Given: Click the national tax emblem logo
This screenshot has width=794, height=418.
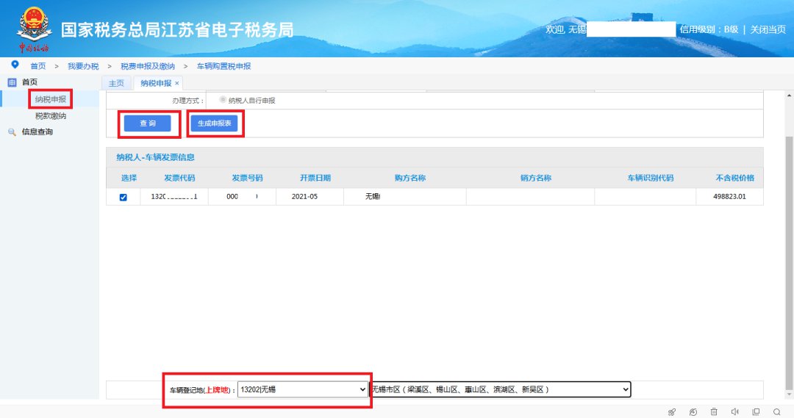Looking at the screenshot, I should coord(33,28).
